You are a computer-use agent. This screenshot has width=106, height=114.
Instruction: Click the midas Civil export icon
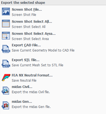(x=5, y=90)
